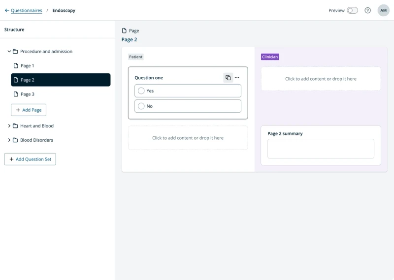Image resolution: width=394 pixels, height=280 pixels.
Task: Expand the Heart and Blood question set
Action: point(9,126)
